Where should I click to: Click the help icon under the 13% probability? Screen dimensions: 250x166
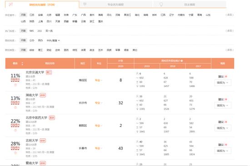pos(15,107)
